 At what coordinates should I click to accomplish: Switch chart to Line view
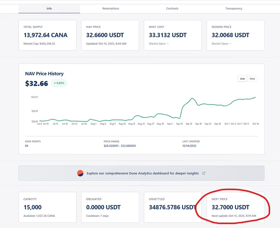coord(242,78)
